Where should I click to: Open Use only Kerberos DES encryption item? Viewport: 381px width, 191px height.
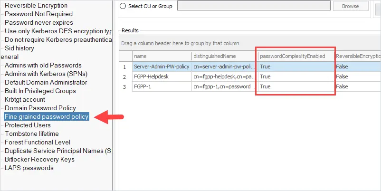point(58,31)
